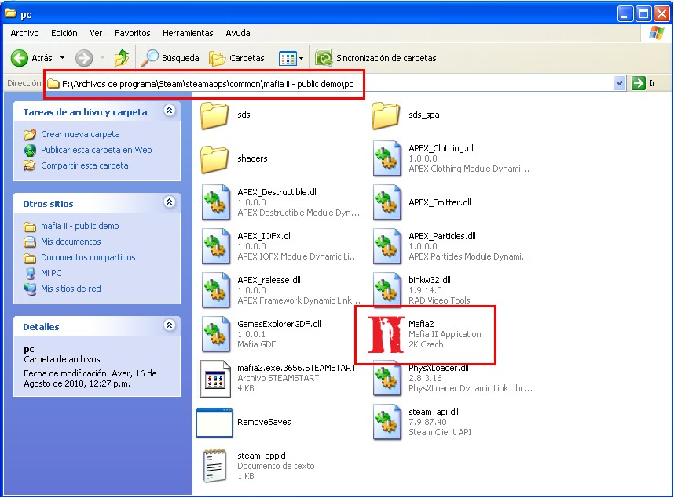
Task: Click the window's title bar folder icon
Action: click(10, 14)
